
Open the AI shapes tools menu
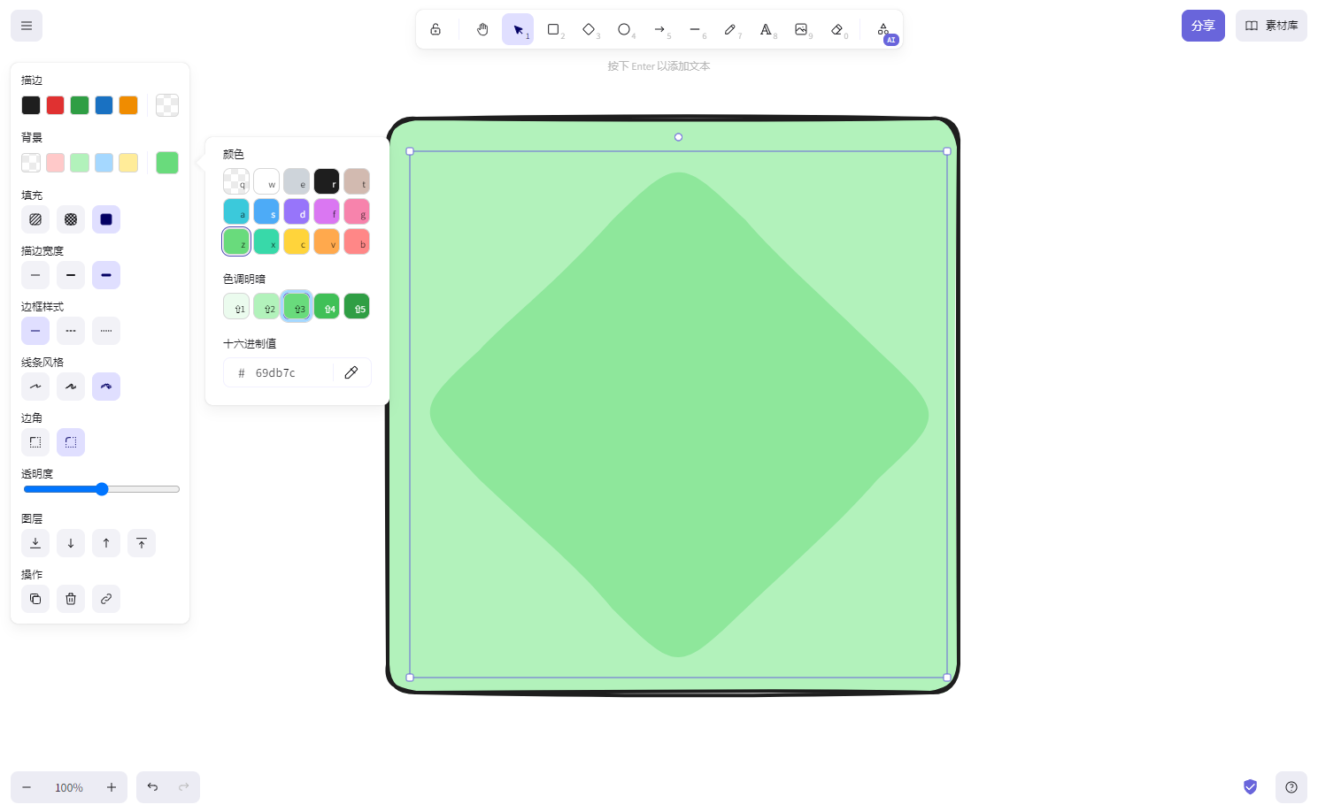pyautogui.click(x=883, y=29)
